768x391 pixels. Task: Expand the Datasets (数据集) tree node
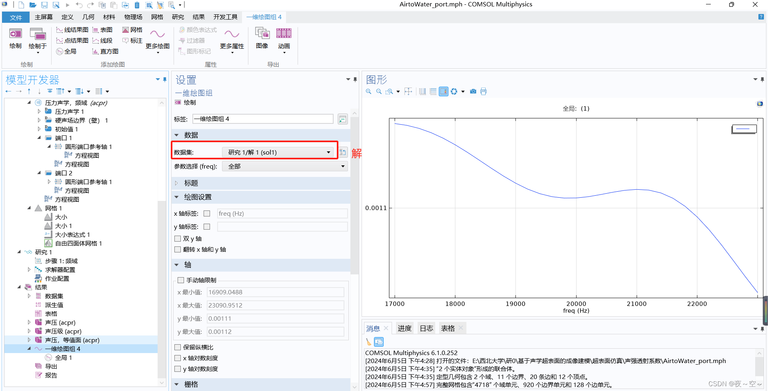click(29, 296)
